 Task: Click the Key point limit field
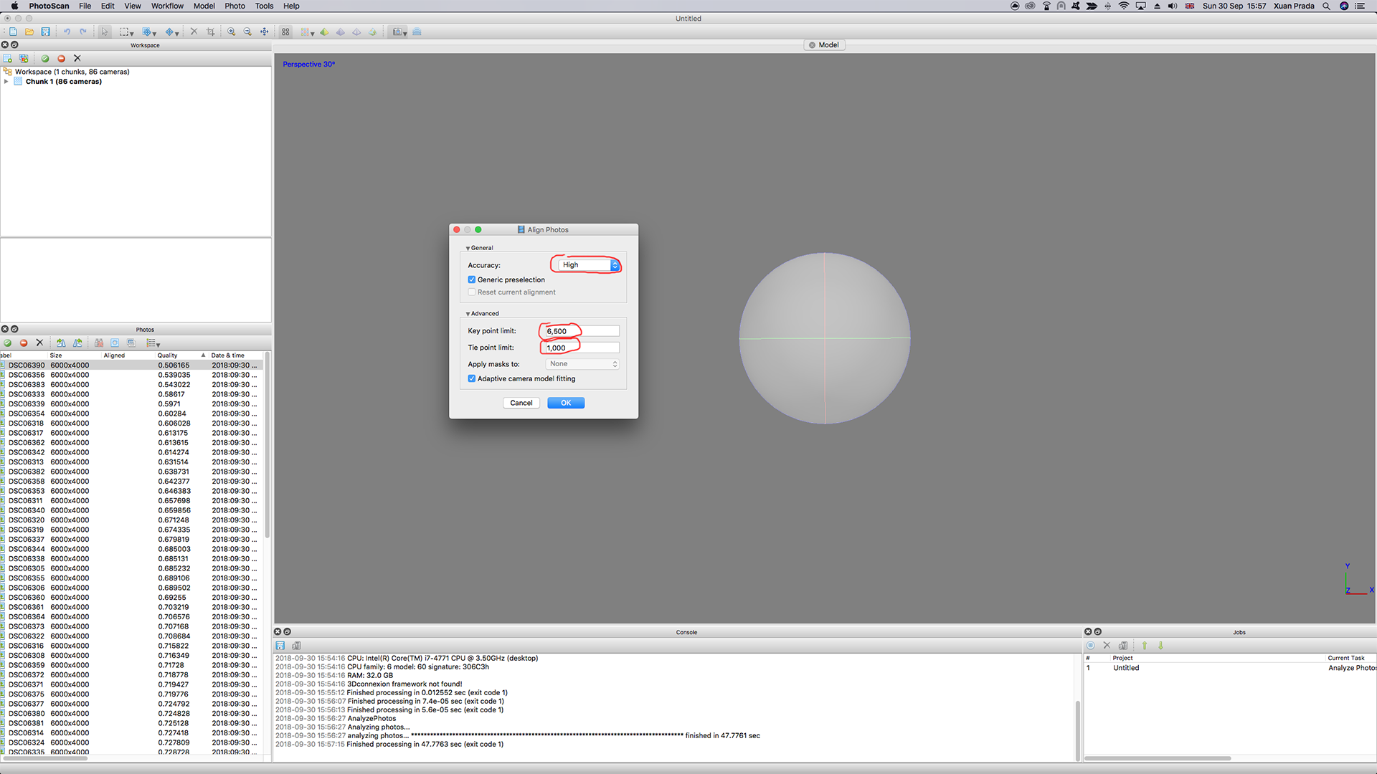pos(582,331)
